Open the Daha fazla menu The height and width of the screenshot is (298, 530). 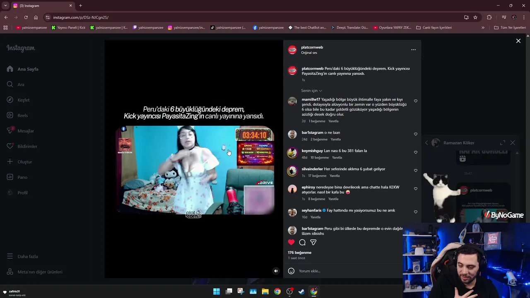[22, 256]
